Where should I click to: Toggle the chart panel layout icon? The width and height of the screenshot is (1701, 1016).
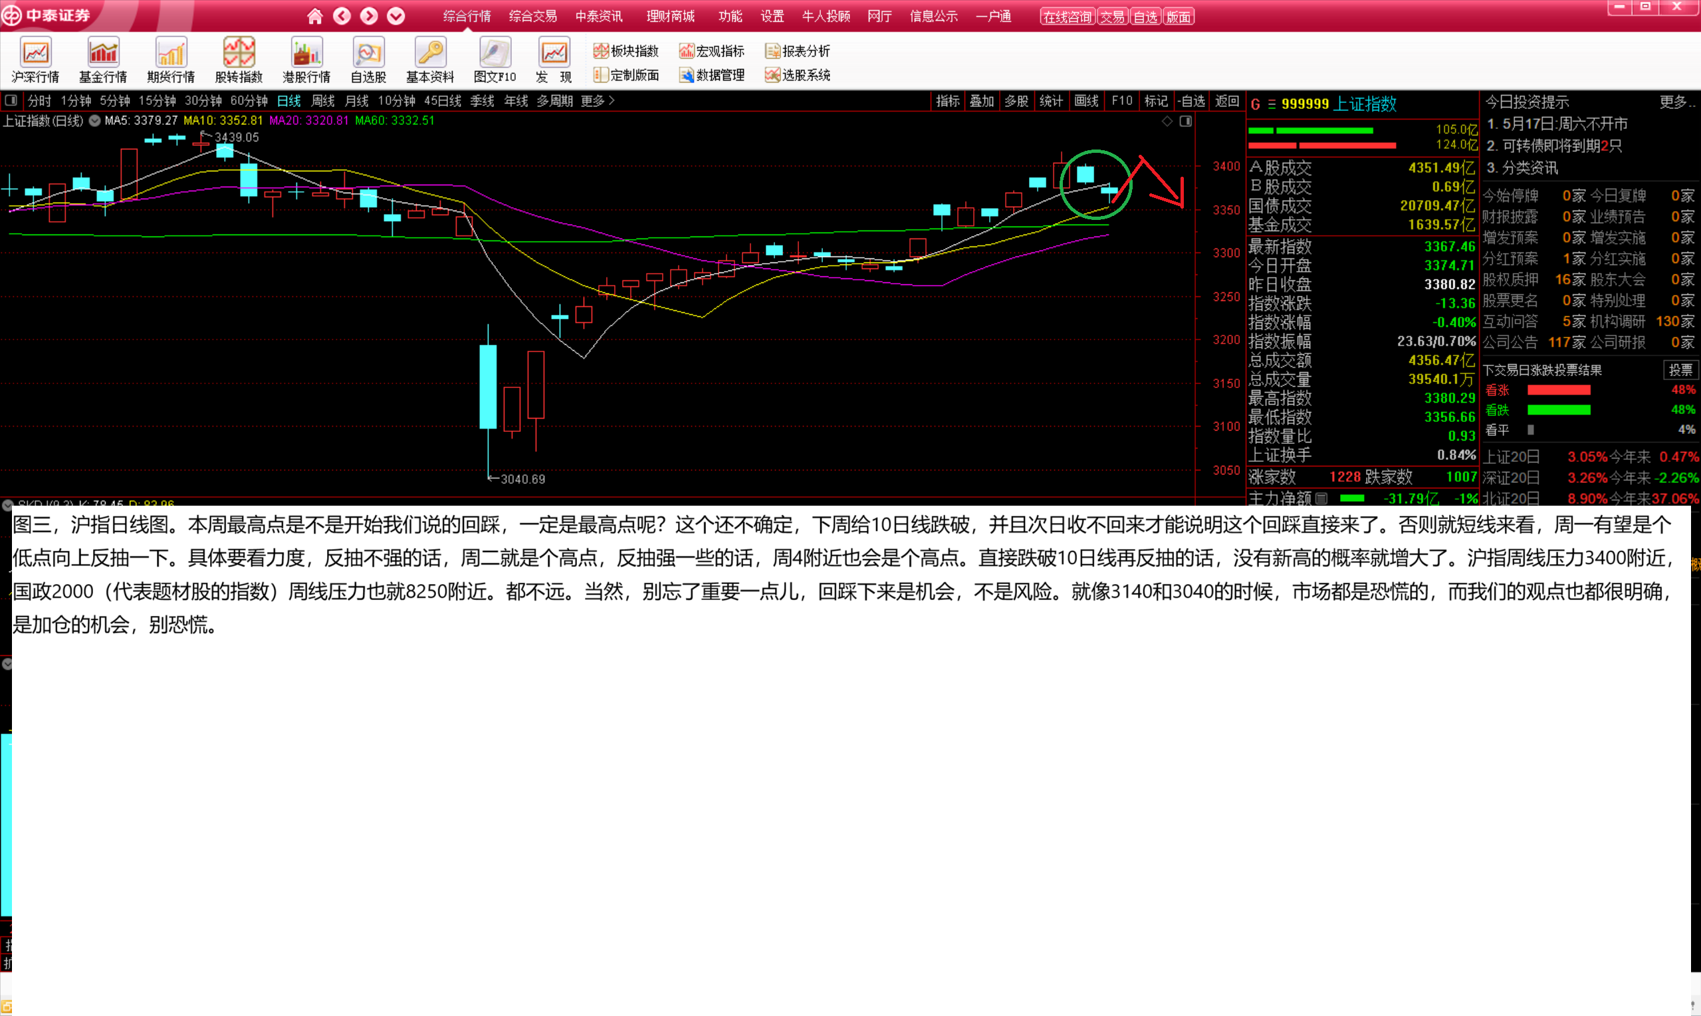pos(1186,121)
